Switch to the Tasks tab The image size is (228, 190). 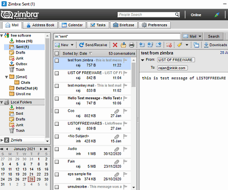[x=98, y=25]
